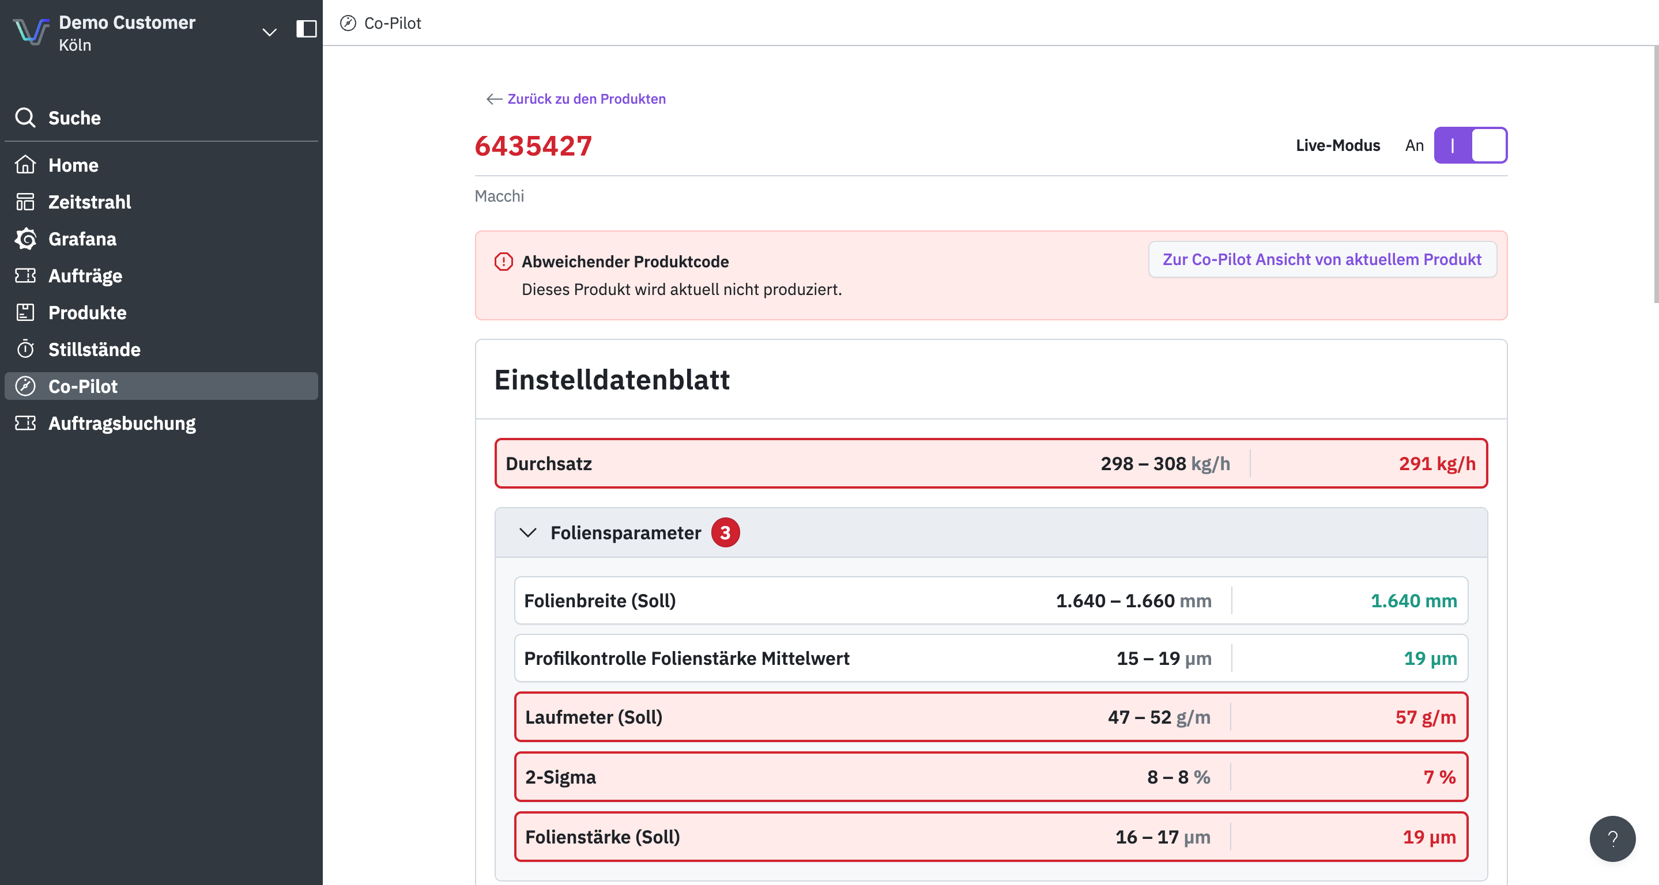The image size is (1659, 885).
Task: Click the Zeitstrahl timeline icon
Action: tap(25, 202)
